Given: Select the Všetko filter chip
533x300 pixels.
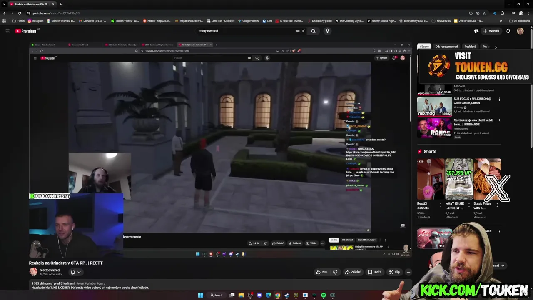Looking at the screenshot, I should point(424,47).
